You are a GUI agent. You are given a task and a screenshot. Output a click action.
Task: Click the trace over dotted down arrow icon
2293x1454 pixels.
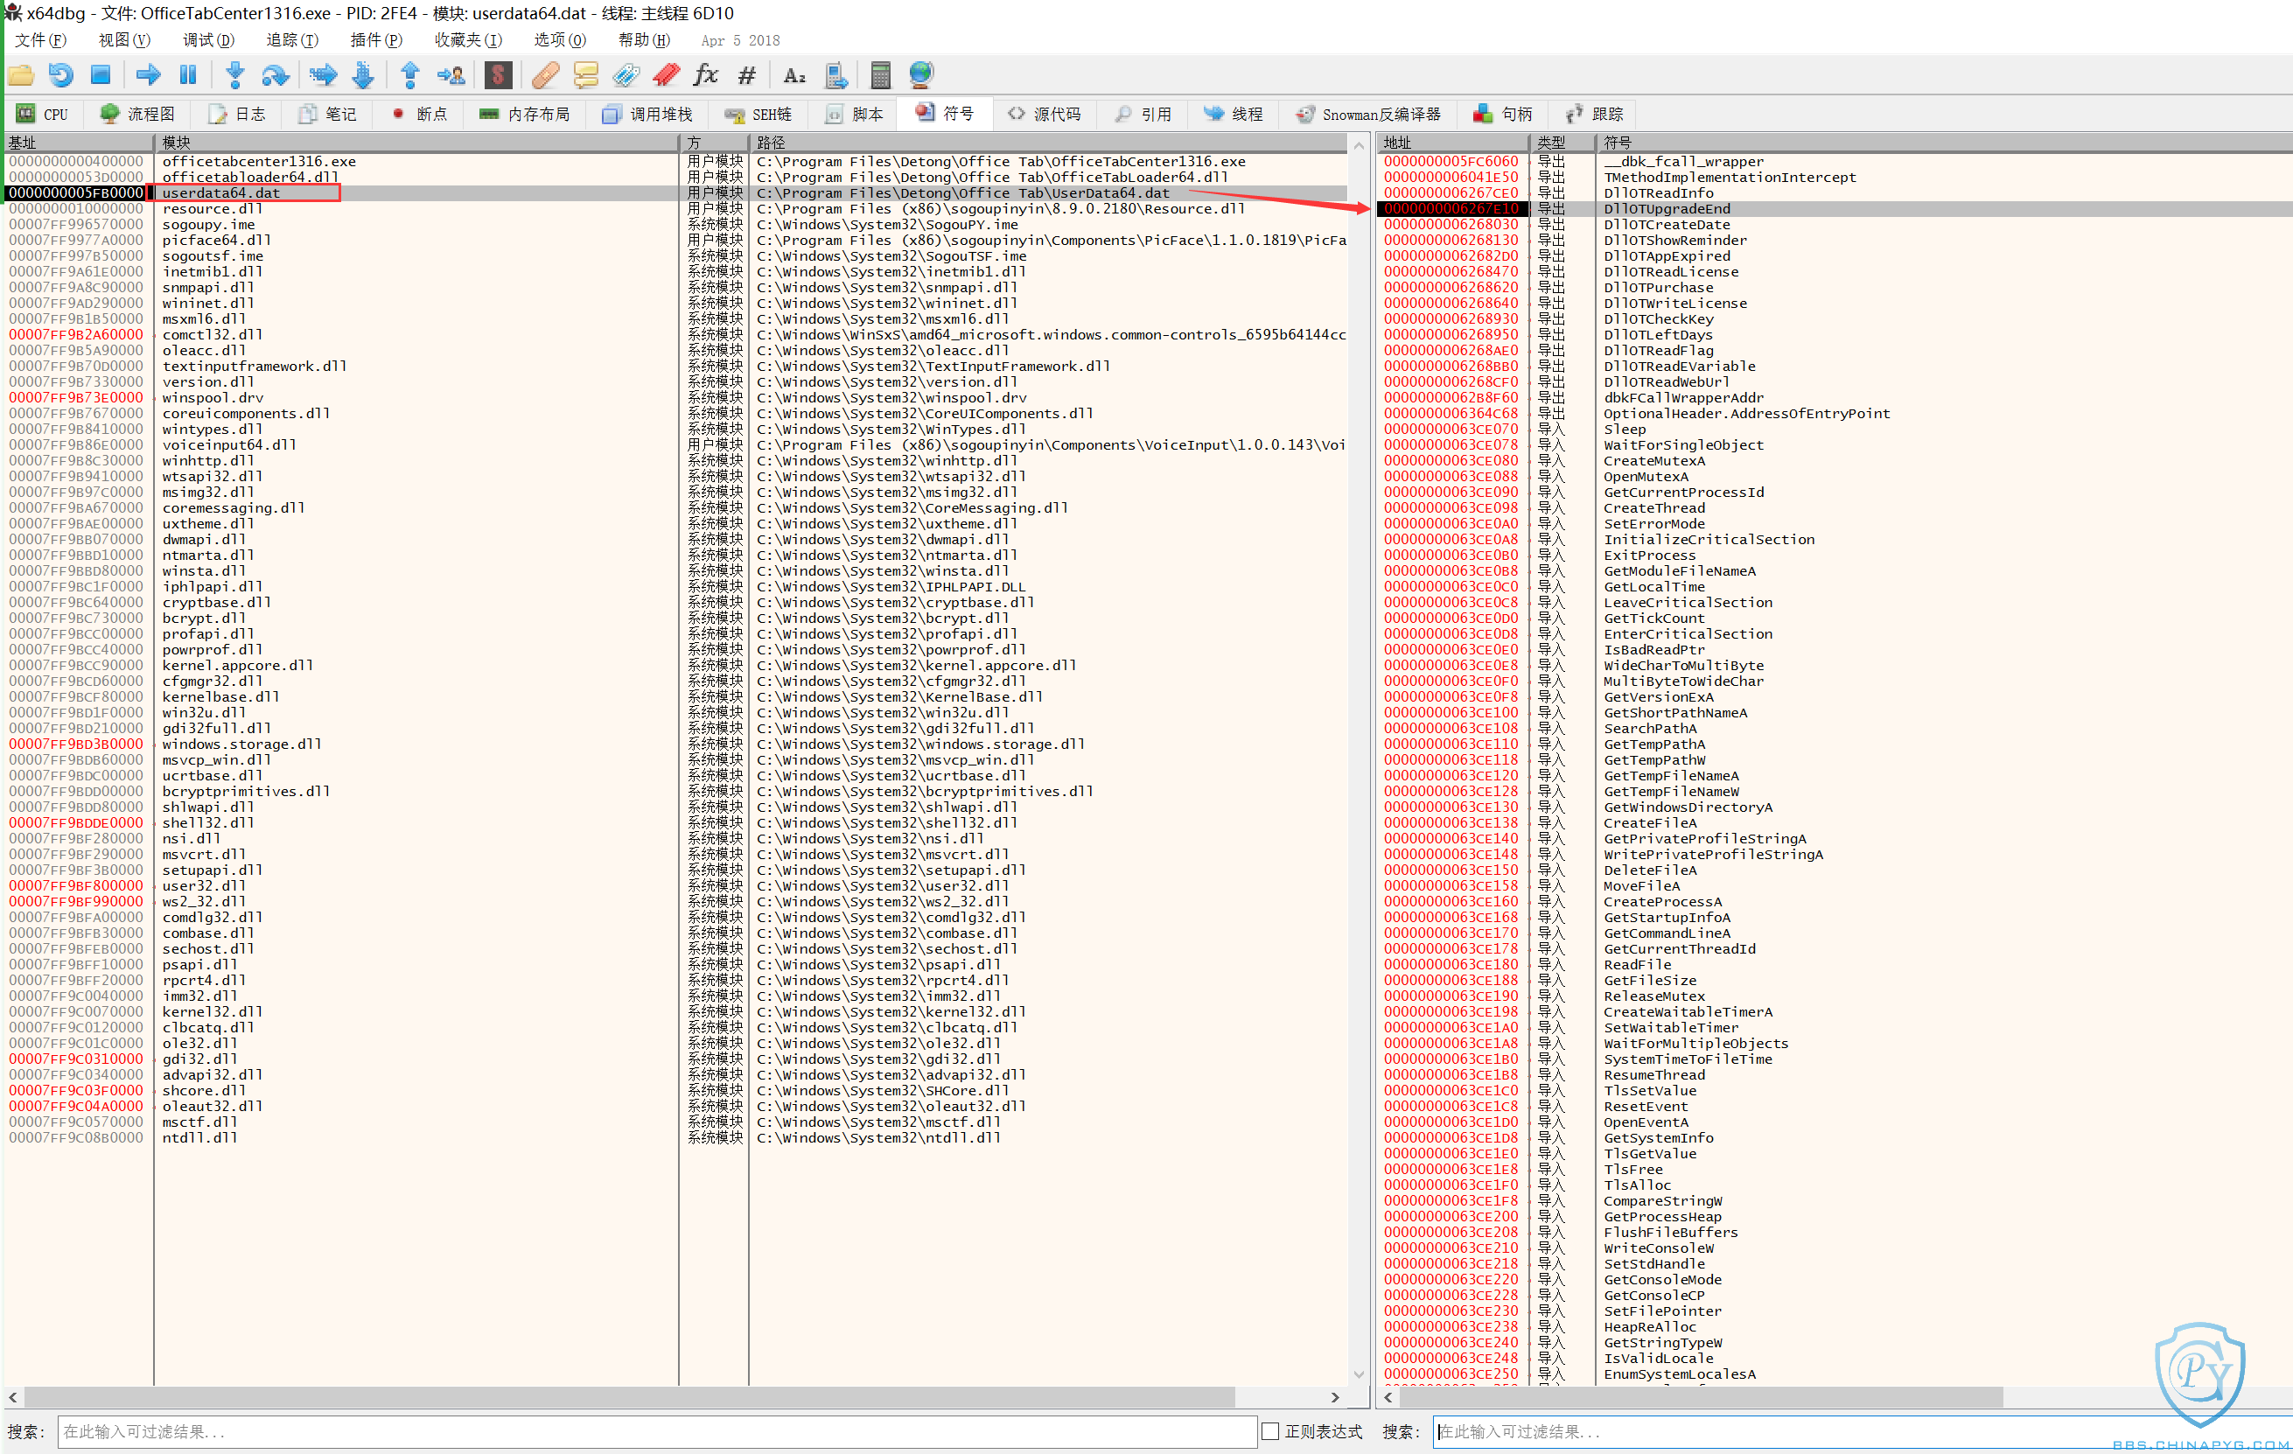363,75
